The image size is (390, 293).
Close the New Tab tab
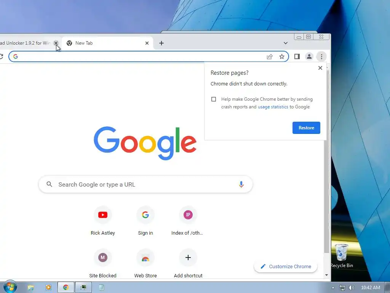(147, 43)
